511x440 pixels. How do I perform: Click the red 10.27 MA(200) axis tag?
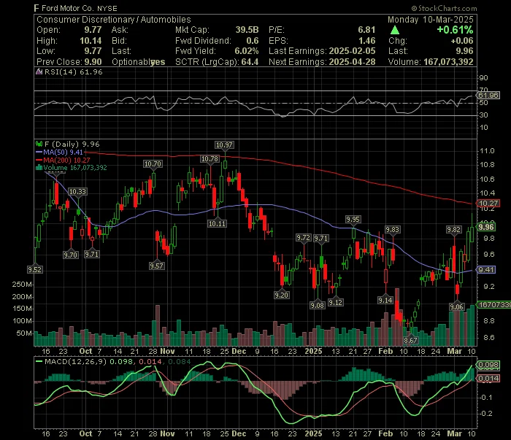(488, 204)
